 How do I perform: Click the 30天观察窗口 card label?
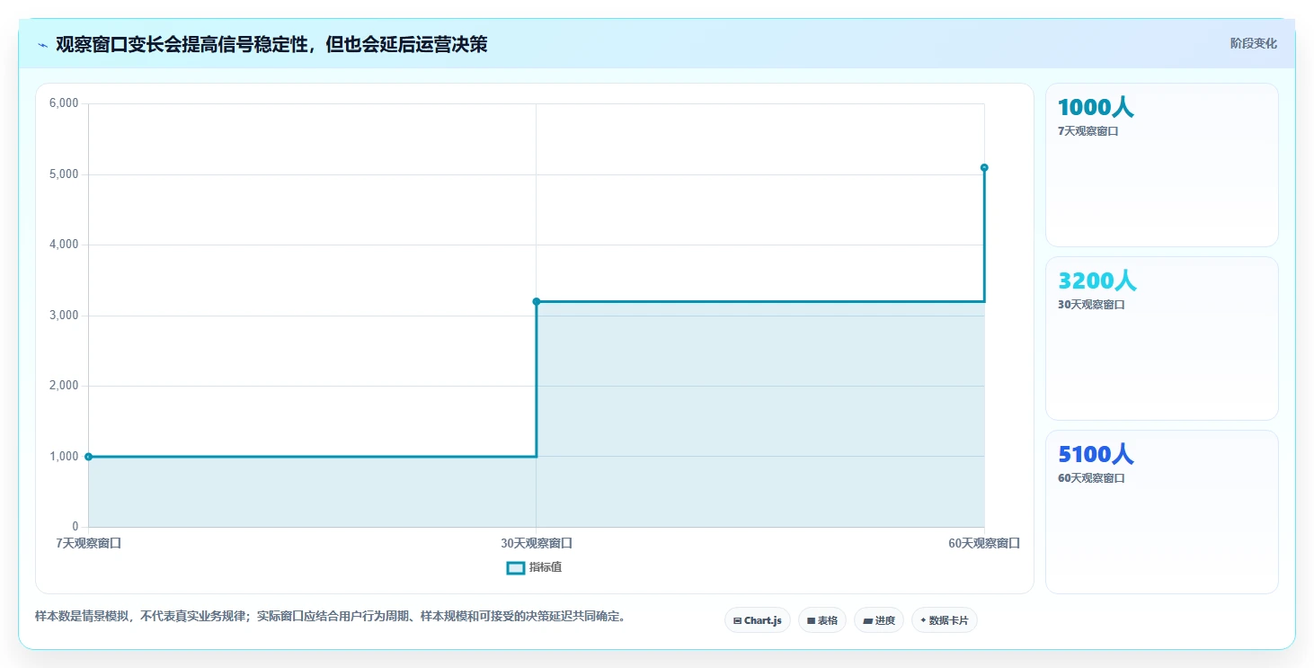tap(1091, 305)
